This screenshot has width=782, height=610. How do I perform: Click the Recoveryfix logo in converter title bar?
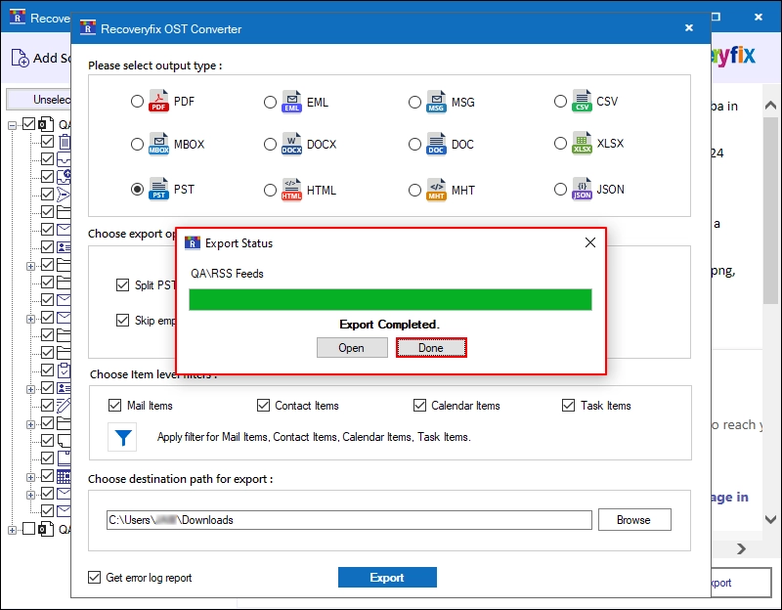(88, 28)
